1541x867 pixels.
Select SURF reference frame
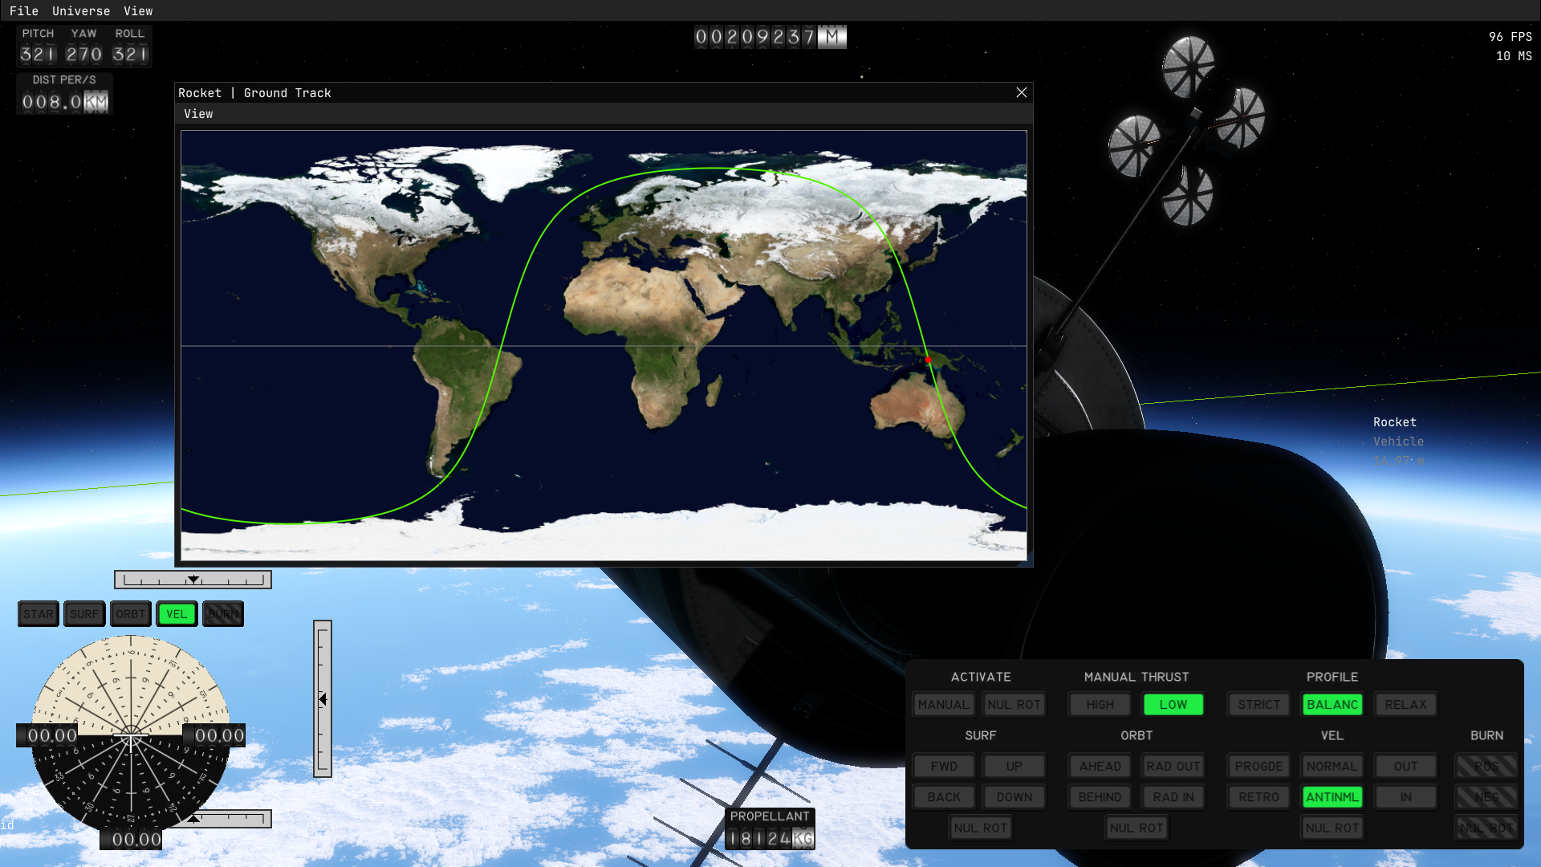84,614
